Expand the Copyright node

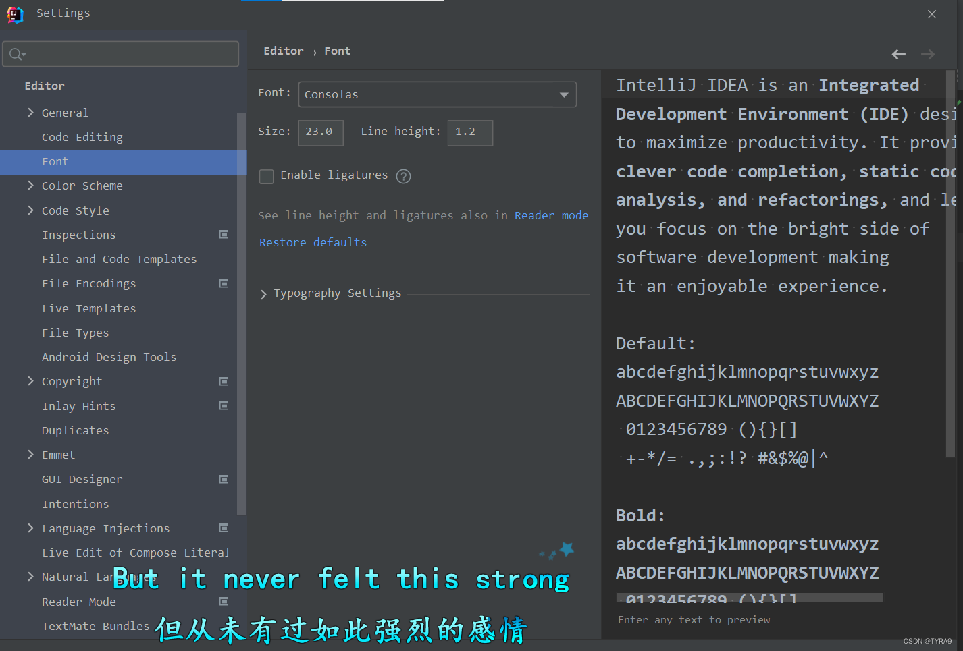coord(30,381)
